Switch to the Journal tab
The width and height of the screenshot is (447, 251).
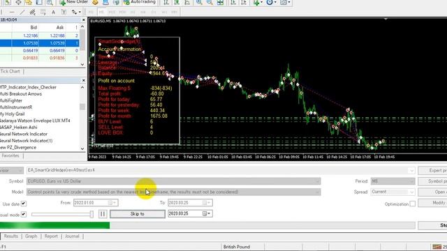72,236
